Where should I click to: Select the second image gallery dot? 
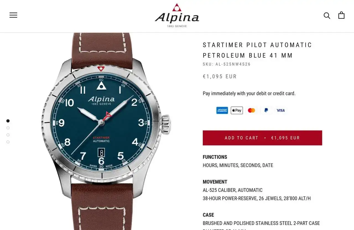click(8, 128)
